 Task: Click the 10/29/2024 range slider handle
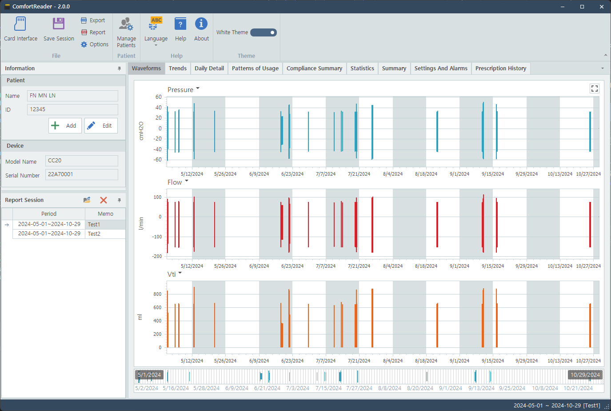pos(585,375)
